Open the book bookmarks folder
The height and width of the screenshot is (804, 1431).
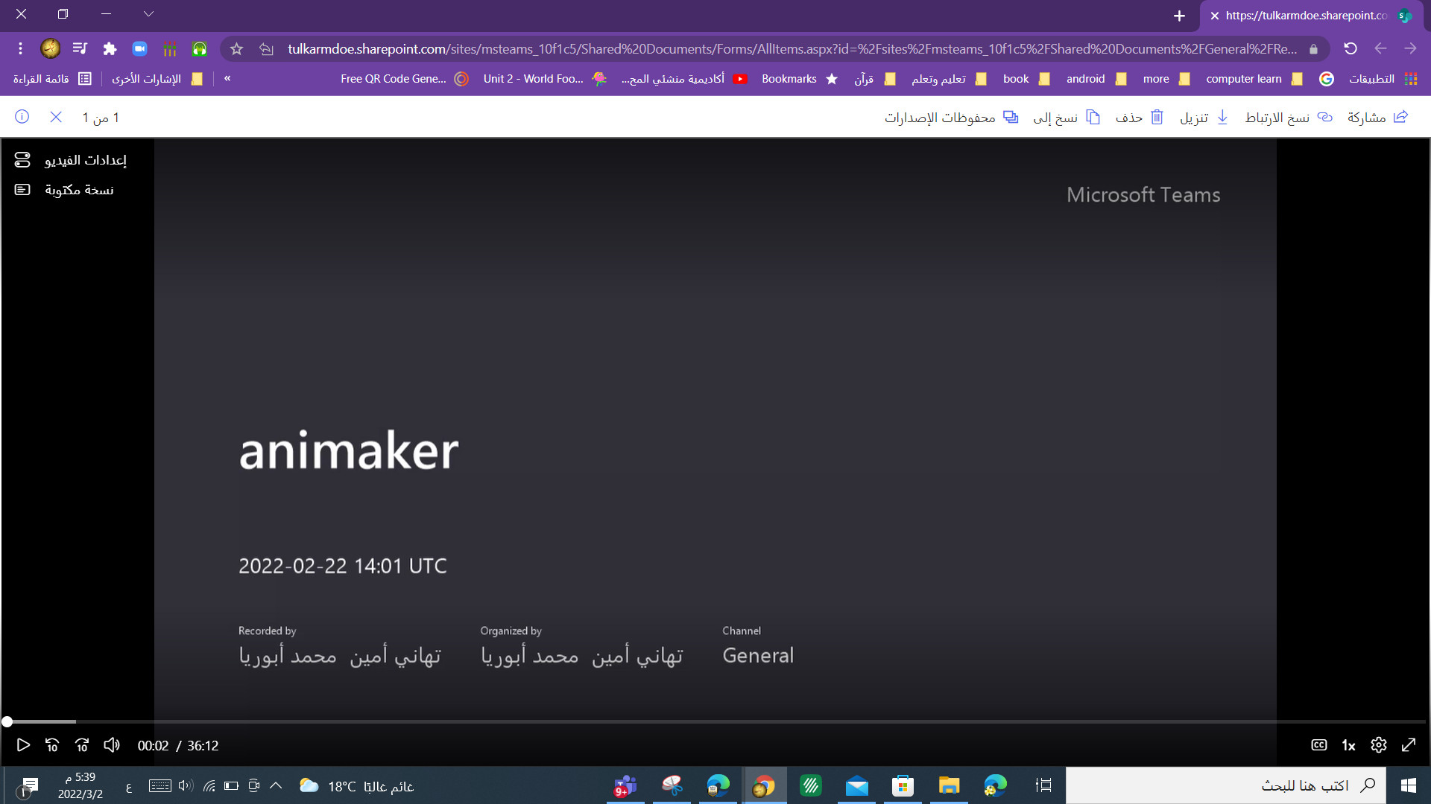point(1026,79)
